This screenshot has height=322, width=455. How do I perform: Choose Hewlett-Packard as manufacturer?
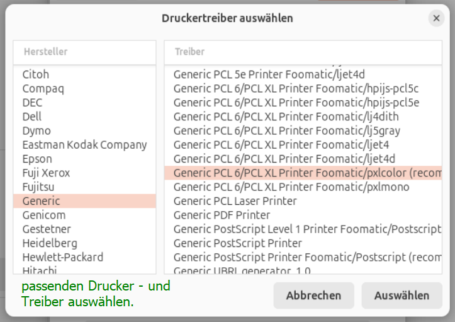pos(63,257)
